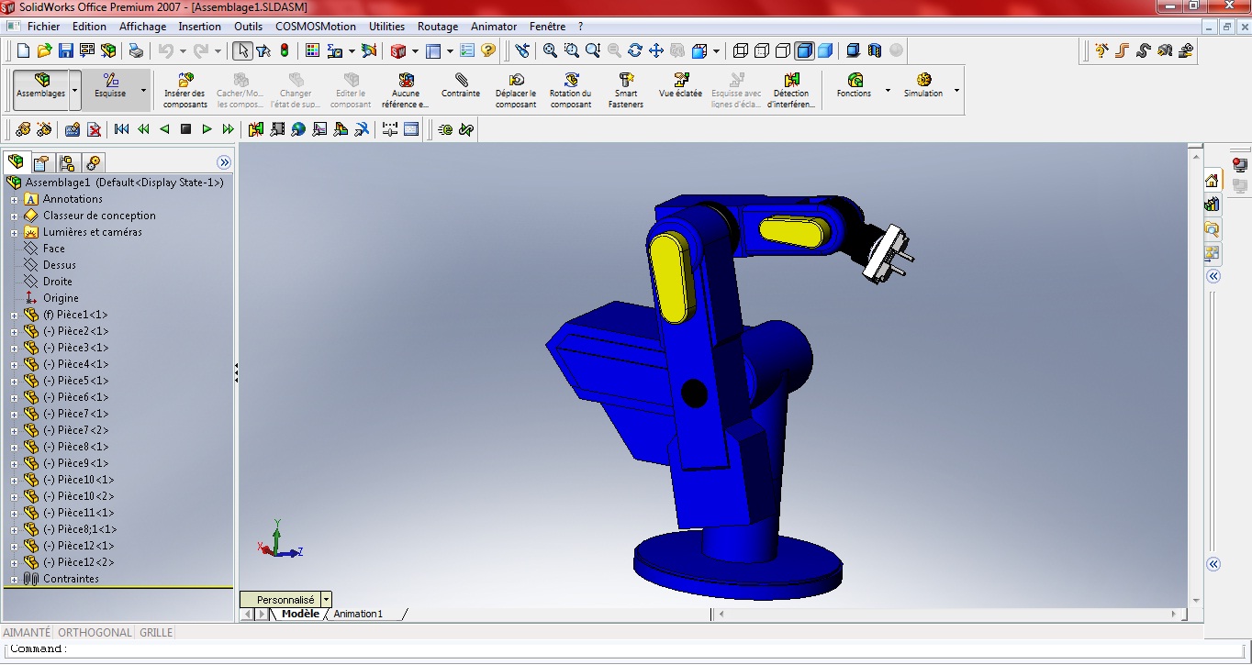Play the simulation in reverse
This screenshot has height=665, width=1252.
pos(164,129)
